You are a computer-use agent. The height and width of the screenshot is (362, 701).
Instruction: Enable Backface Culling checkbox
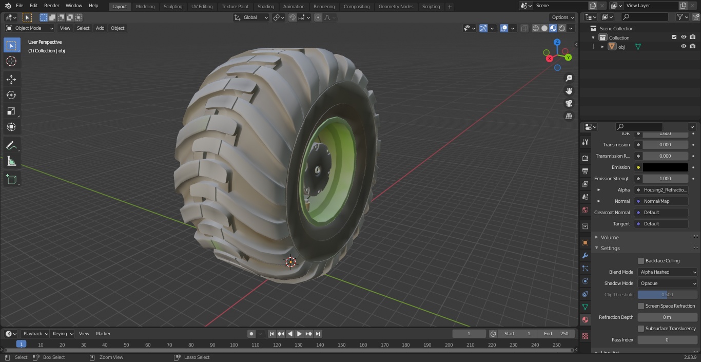coord(641,261)
